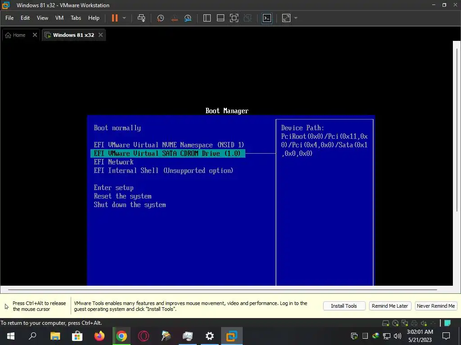Enter full screen mode

click(234, 18)
